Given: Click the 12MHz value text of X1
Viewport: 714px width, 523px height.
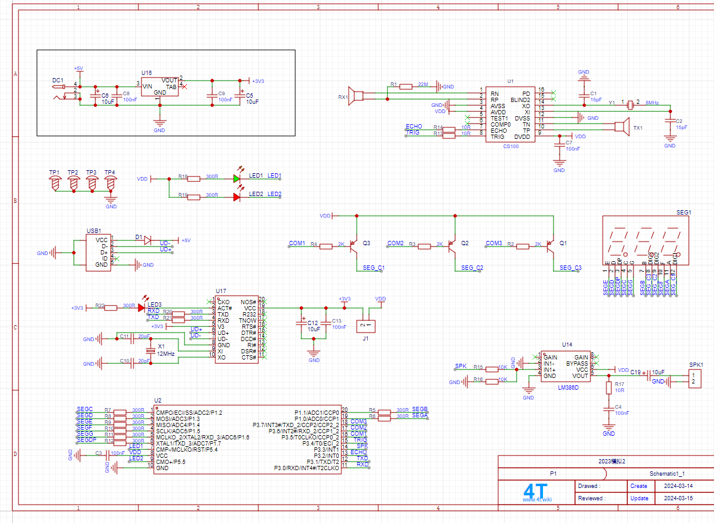Looking at the screenshot, I should [x=166, y=353].
